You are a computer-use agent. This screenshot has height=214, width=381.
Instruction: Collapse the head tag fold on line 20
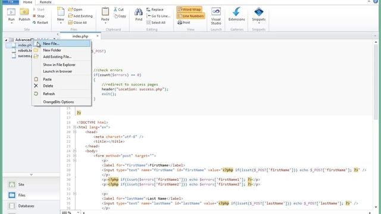(74, 132)
